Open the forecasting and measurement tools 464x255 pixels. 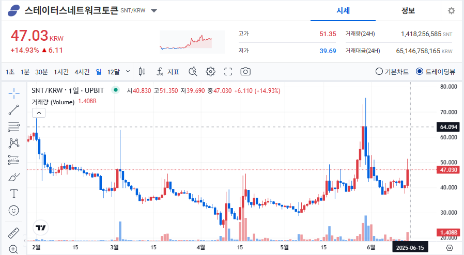pyautogui.click(x=14, y=160)
